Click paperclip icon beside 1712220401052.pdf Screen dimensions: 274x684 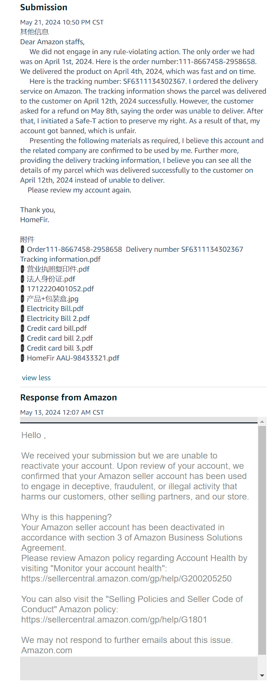point(22,289)
